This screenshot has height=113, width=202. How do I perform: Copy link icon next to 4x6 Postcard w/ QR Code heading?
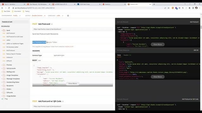(63, 101)
